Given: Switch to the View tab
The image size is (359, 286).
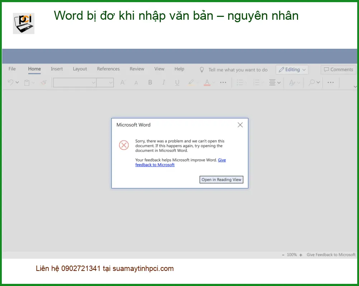Looking at the screenshot, I should click(x=159, y=69).
